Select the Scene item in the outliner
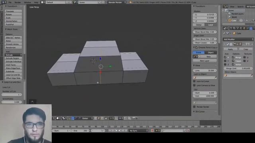255x143 pixels. (x=231, y=10)
